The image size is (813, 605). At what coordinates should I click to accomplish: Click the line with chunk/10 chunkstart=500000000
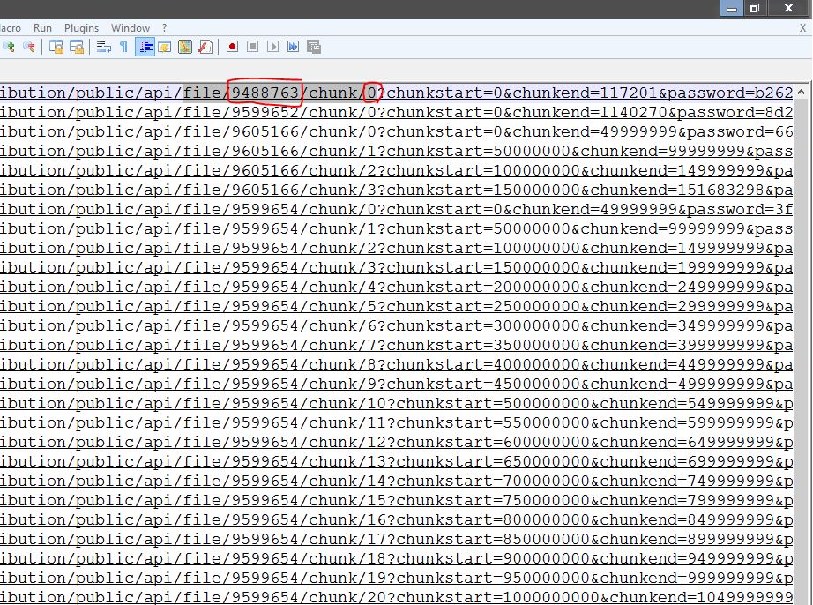click(397, 404)
